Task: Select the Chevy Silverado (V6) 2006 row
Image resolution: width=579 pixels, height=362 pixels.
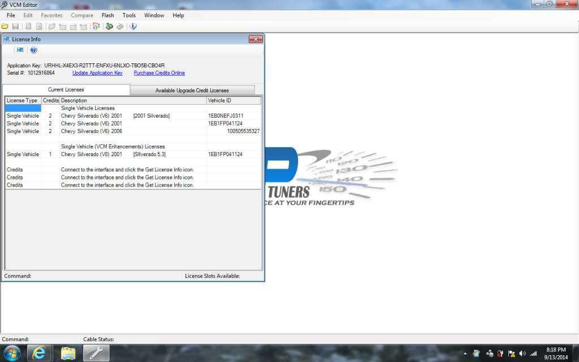Action: (x=133, y=131)
